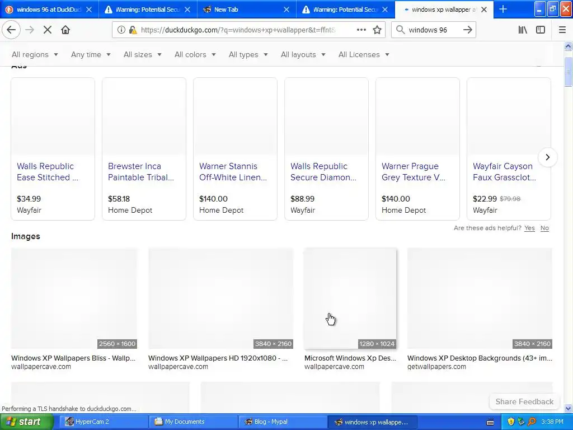Open the All sizes dropdown
This screenshot has width=573, height=430.
coord(143,54)
